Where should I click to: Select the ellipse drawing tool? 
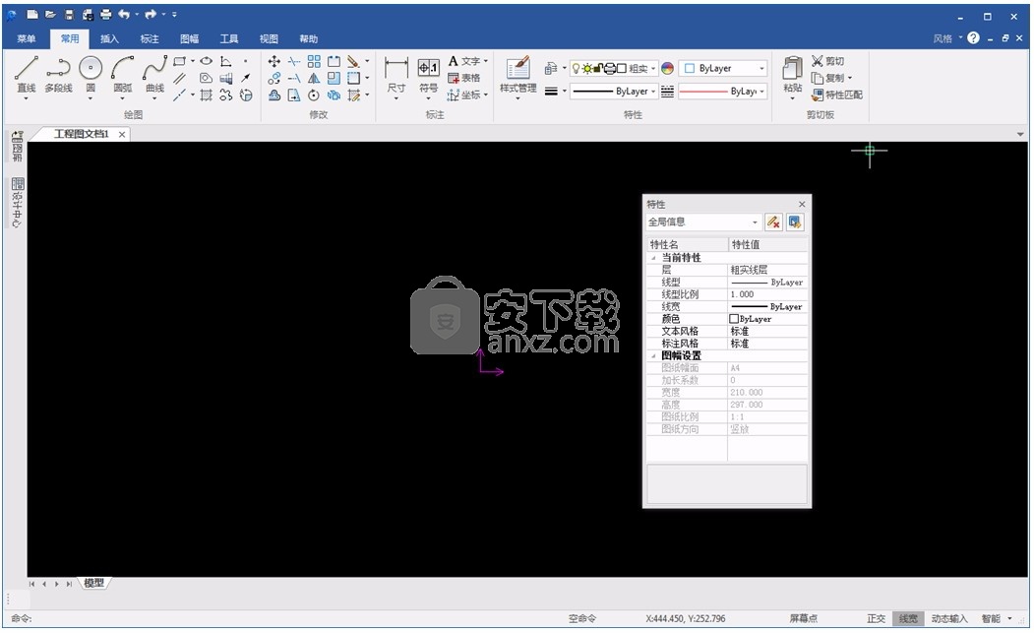pos(207,61)
